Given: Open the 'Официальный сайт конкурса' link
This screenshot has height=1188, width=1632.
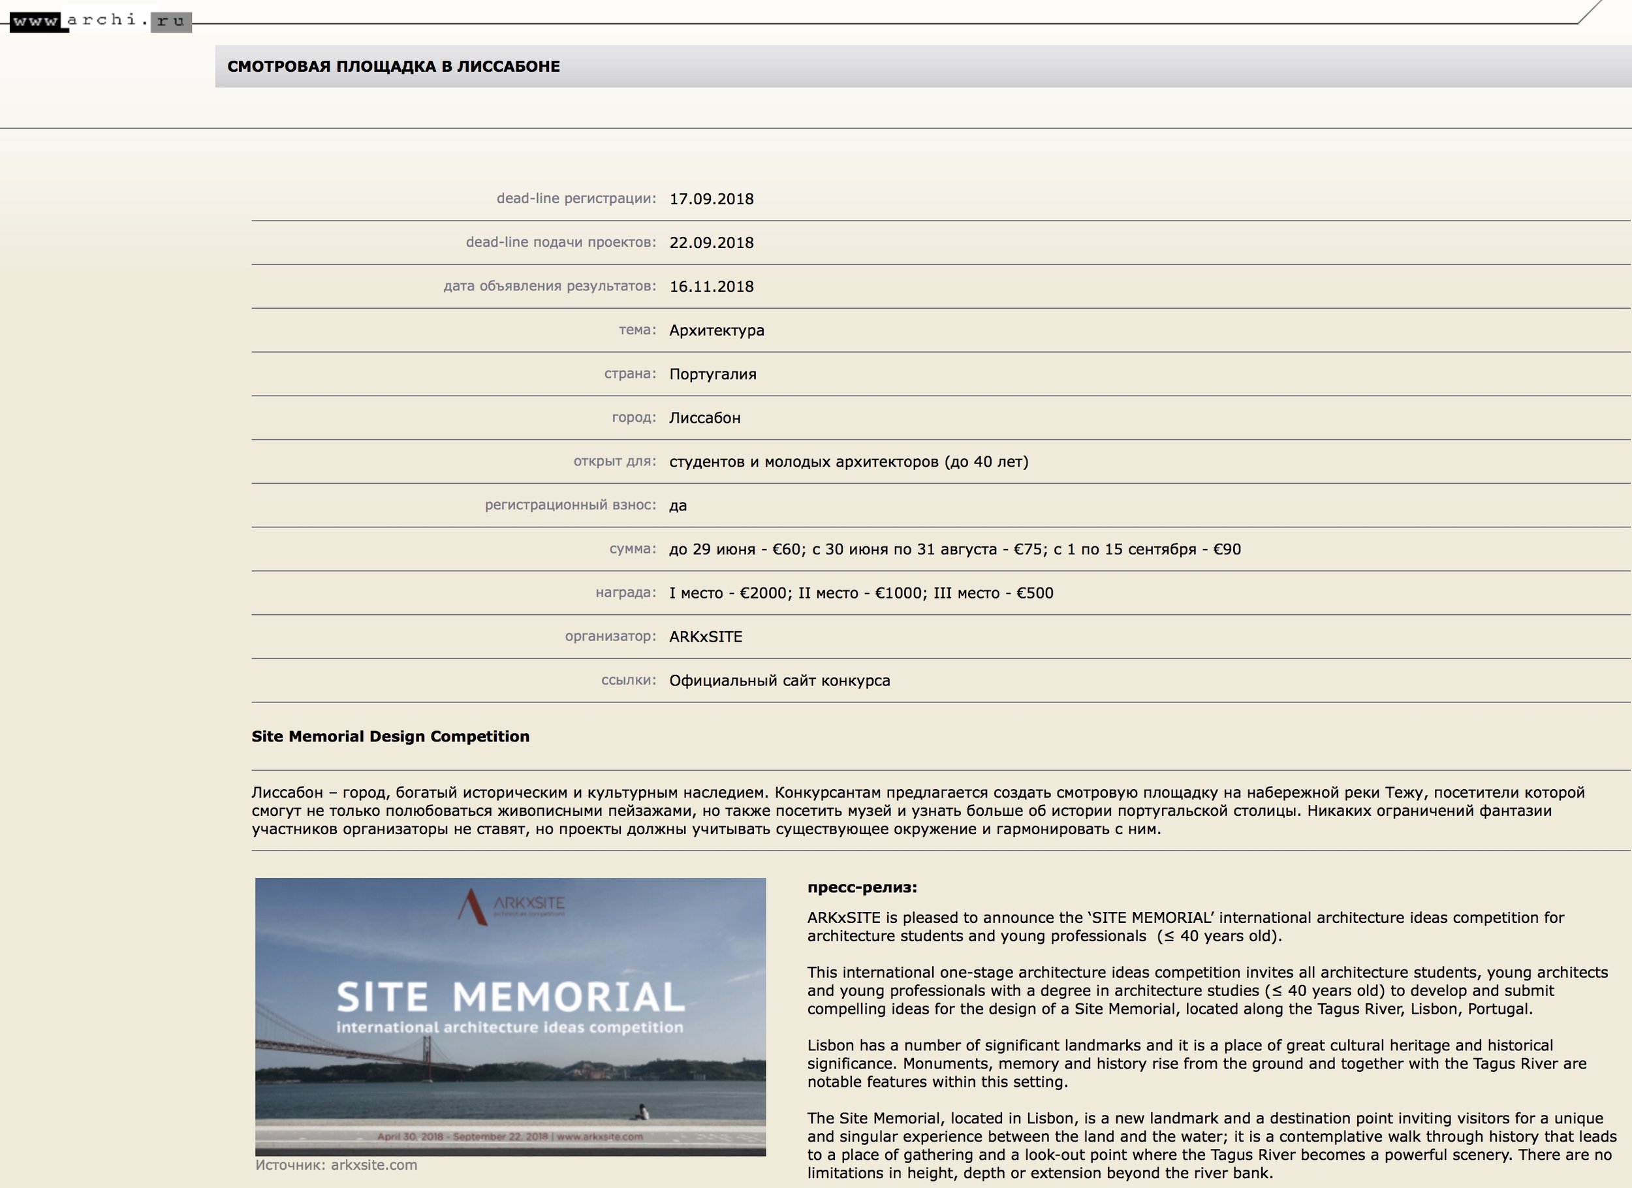Looking at the screenshot, I should click(x=779, y=681).
